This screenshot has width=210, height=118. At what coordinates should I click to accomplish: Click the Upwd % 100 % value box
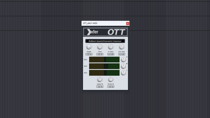click(100, 87)
